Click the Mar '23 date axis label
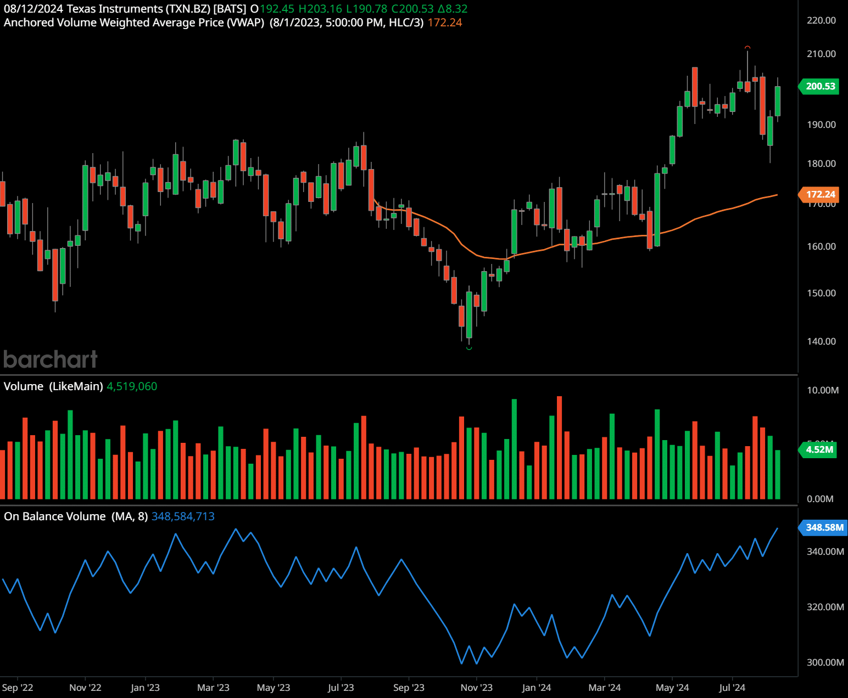Image resolution: width=848 pixels, height=698 pixels. pos(213,688)
